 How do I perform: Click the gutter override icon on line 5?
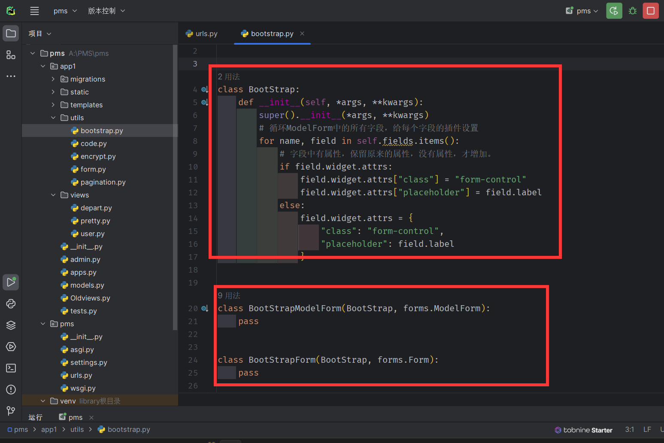click(205, 103)
